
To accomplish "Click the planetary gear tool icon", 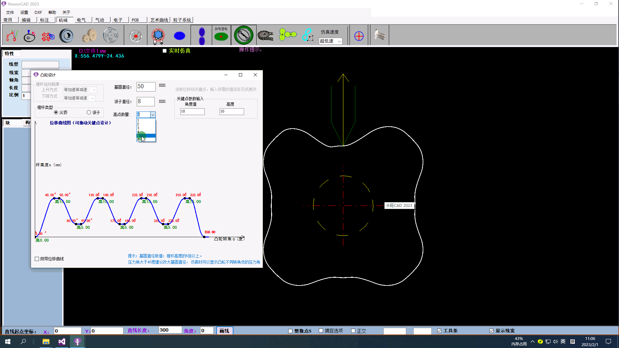I will click(111, 36).
